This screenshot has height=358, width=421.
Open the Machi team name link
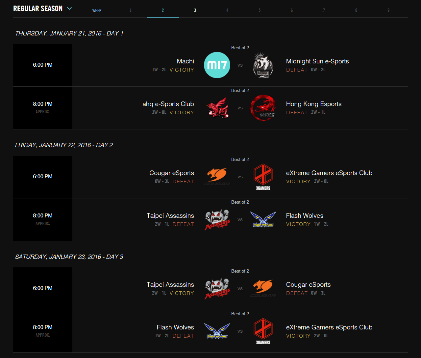[186, 61]
